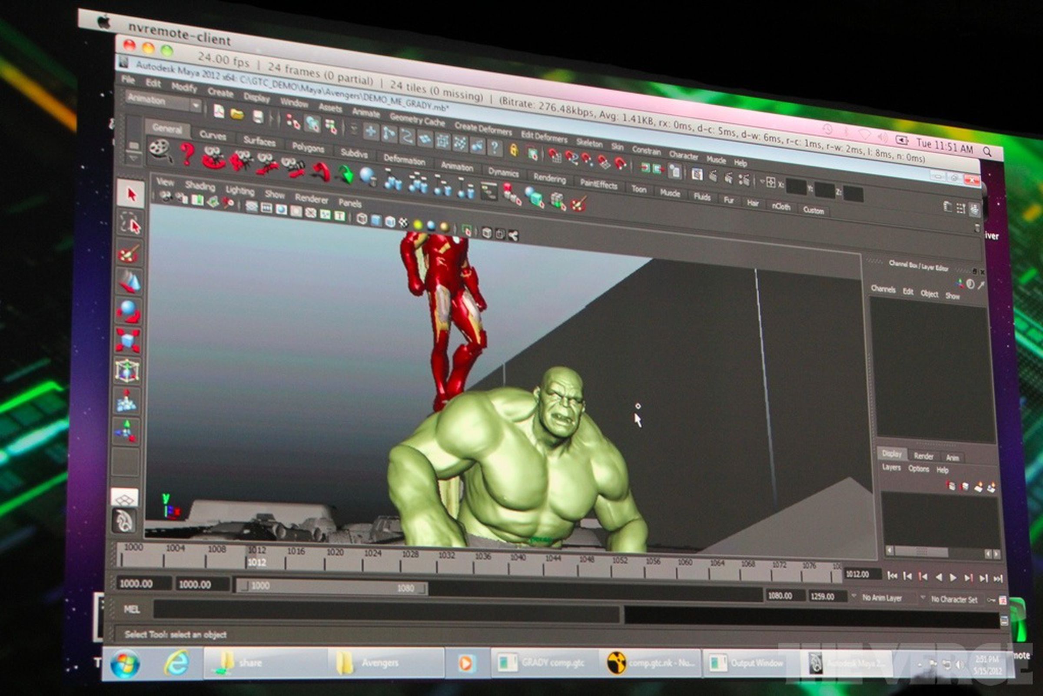The image size is (1043, 696).
Task: Open the viewport Shading menu
Action: (x=200, y=186)
